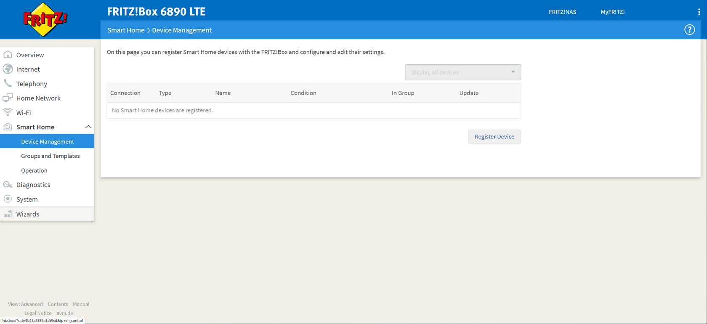This screenshot has height=324, width=707.
Task: Open the Wi-Fi menu
Action: pyautogui.click(x=24, y=112)
